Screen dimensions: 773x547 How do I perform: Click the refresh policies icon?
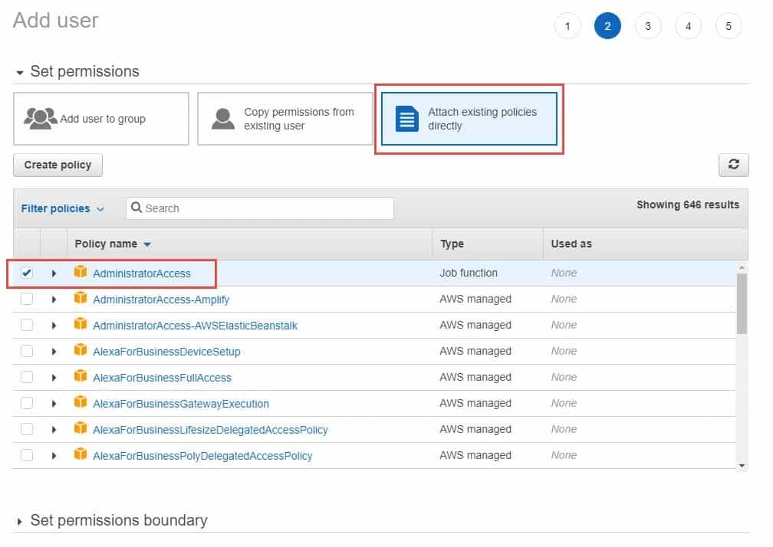(734, 164)
